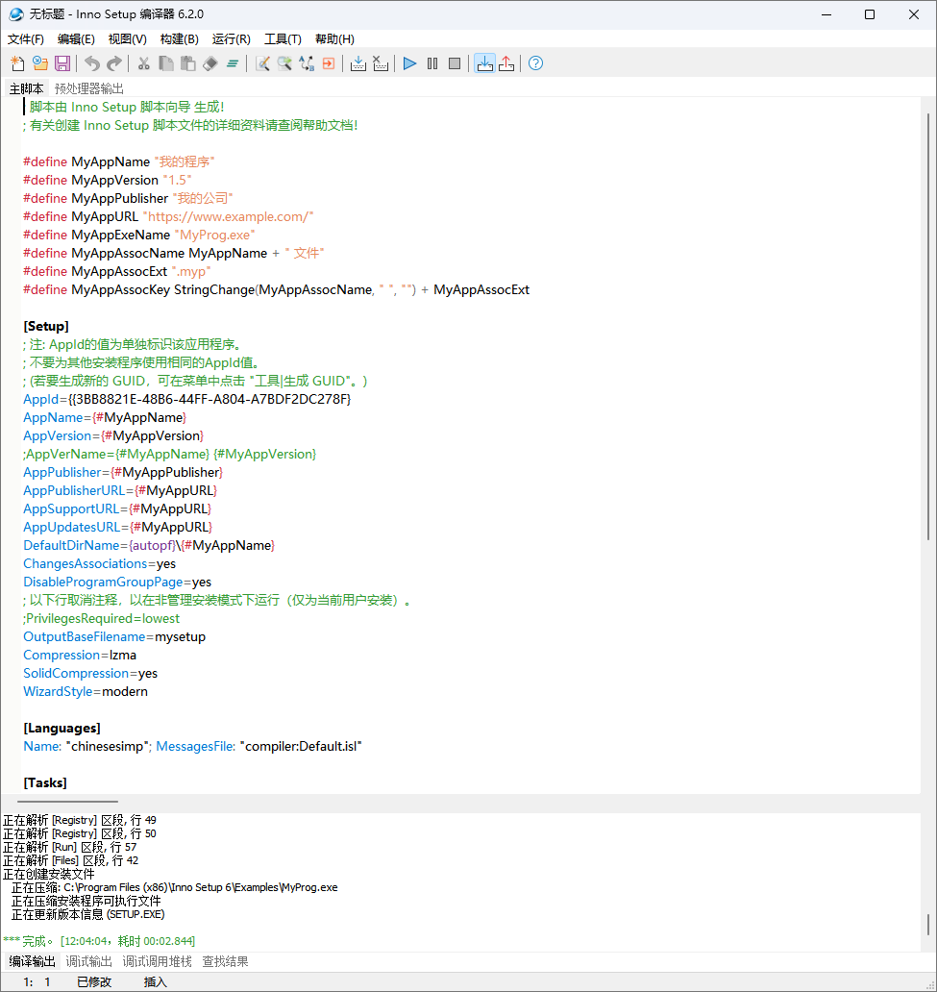The image size is (937, 992).
Task: Show the 查找结果 tab
Action: 225,961
